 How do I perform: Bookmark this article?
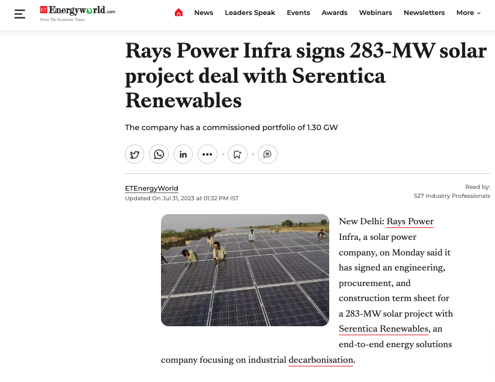238,154
